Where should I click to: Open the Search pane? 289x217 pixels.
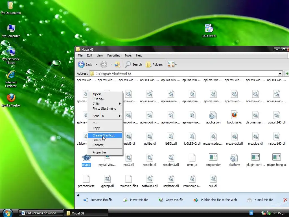pos(133,64)
